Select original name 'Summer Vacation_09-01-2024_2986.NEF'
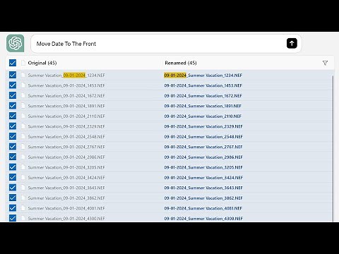339x254 pixels. (66, 157)
